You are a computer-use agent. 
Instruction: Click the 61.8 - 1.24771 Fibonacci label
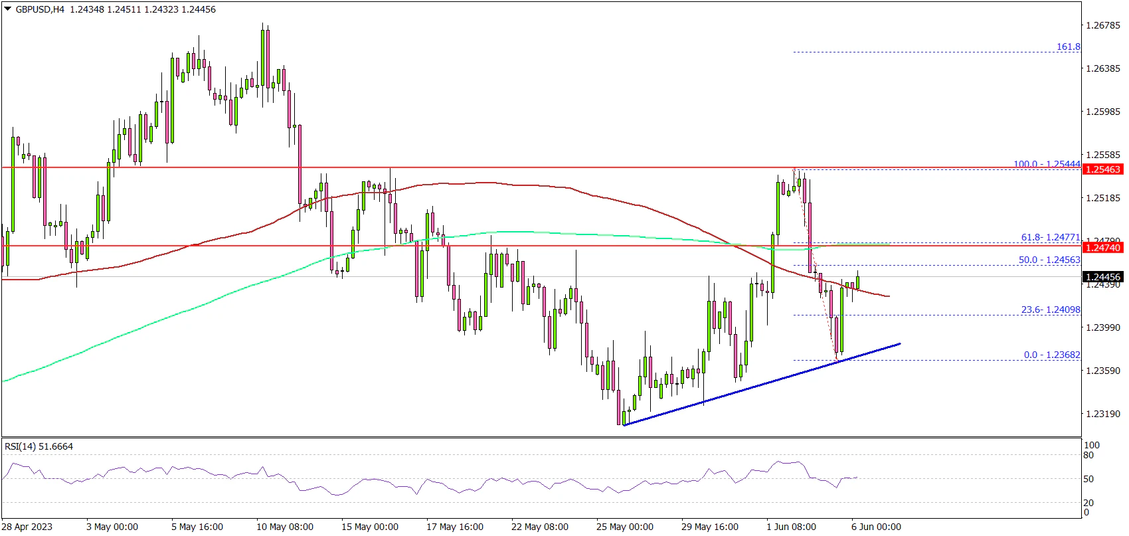coord(1050,238)
